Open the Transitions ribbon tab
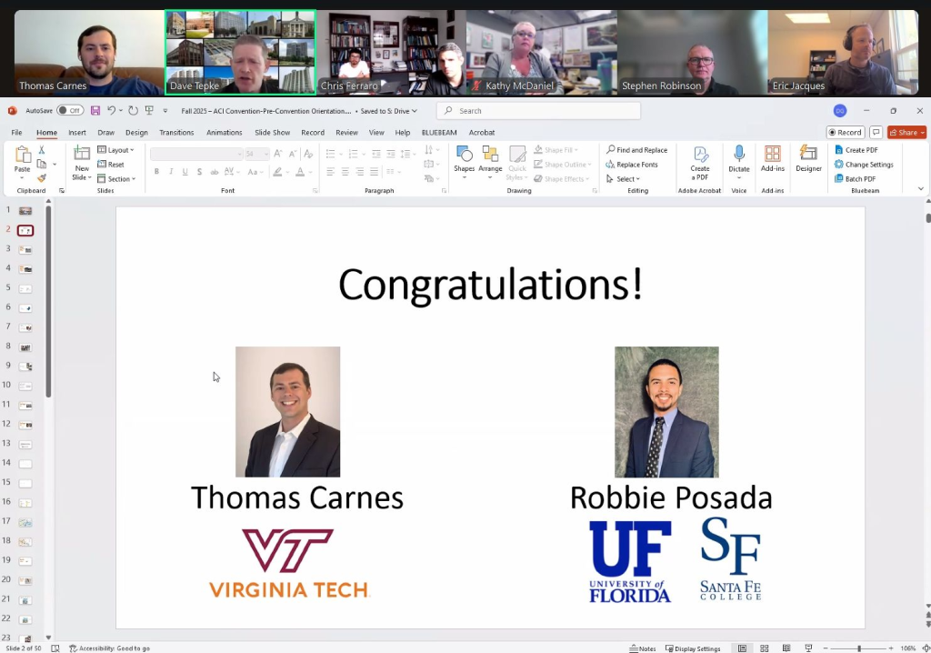The height and width of the screenshot is (653, 931). pos(176,133)
